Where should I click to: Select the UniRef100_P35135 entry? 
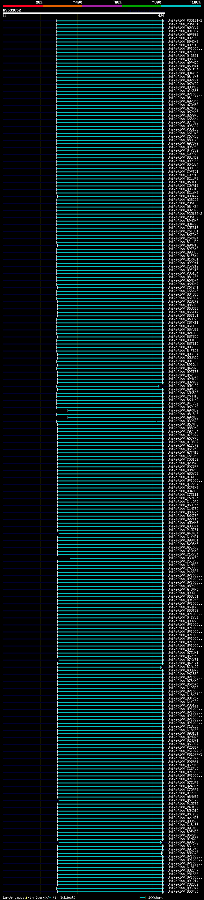tap(183, 129)
